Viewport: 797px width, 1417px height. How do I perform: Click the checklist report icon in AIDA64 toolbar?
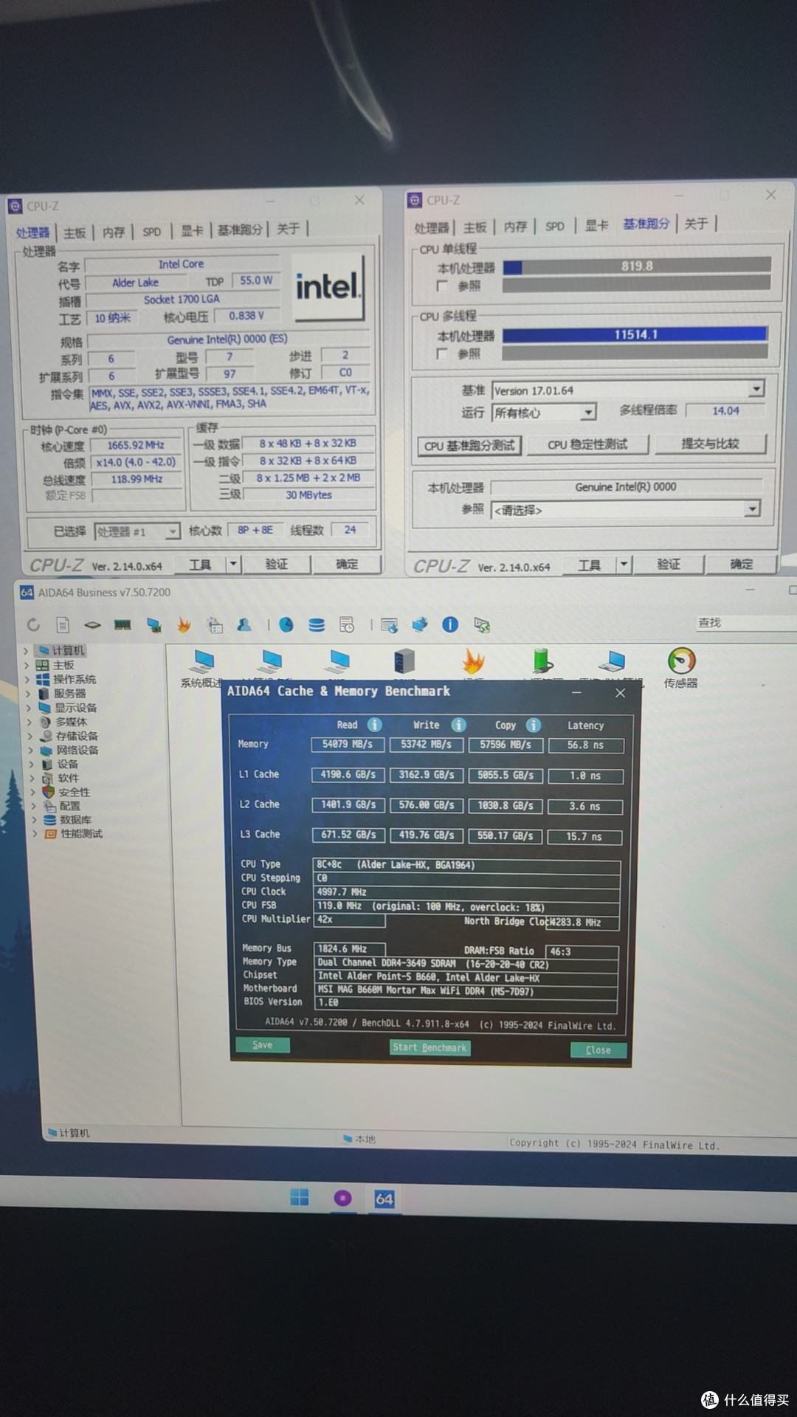pyautogui.click(x=215, y=625)
